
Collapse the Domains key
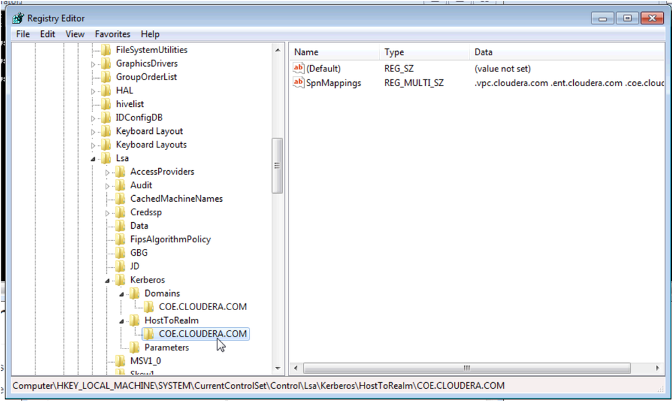tap(121, 294)
